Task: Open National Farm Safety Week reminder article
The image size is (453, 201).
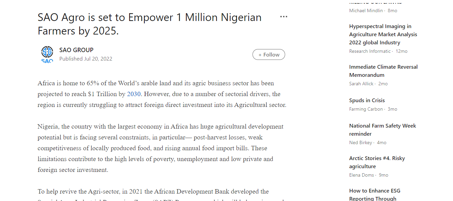Action: pos(383,130)
